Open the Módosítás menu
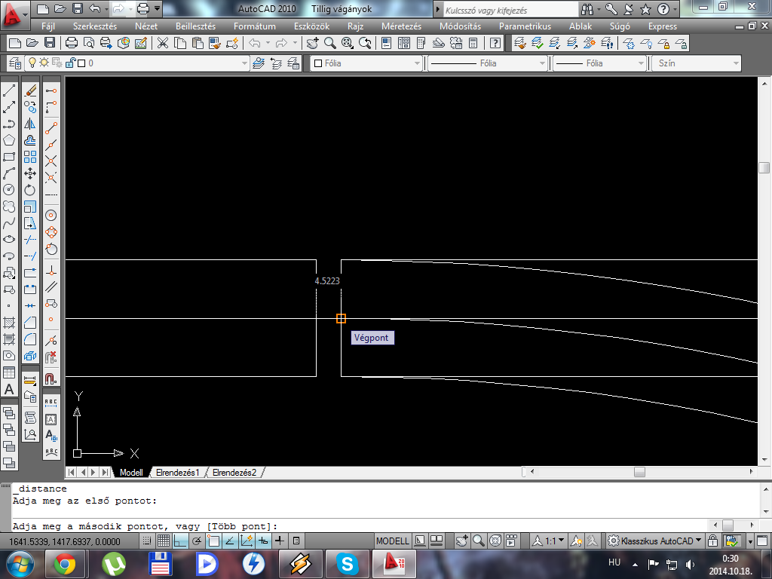This screenshot has height=579, width=772. pyautogui.click(x=459, y=26)
